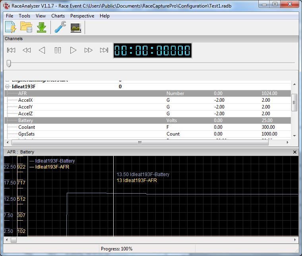Click the new race event icon

[11, 27]
